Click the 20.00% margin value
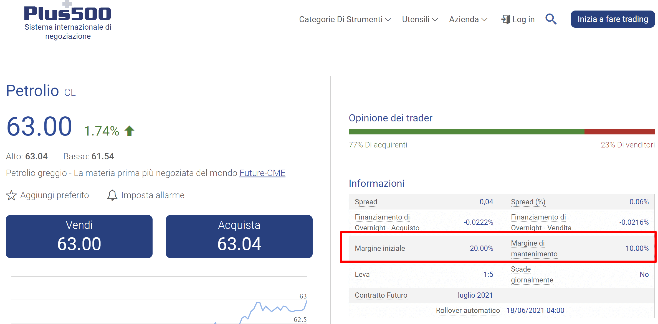 (481, 248)
